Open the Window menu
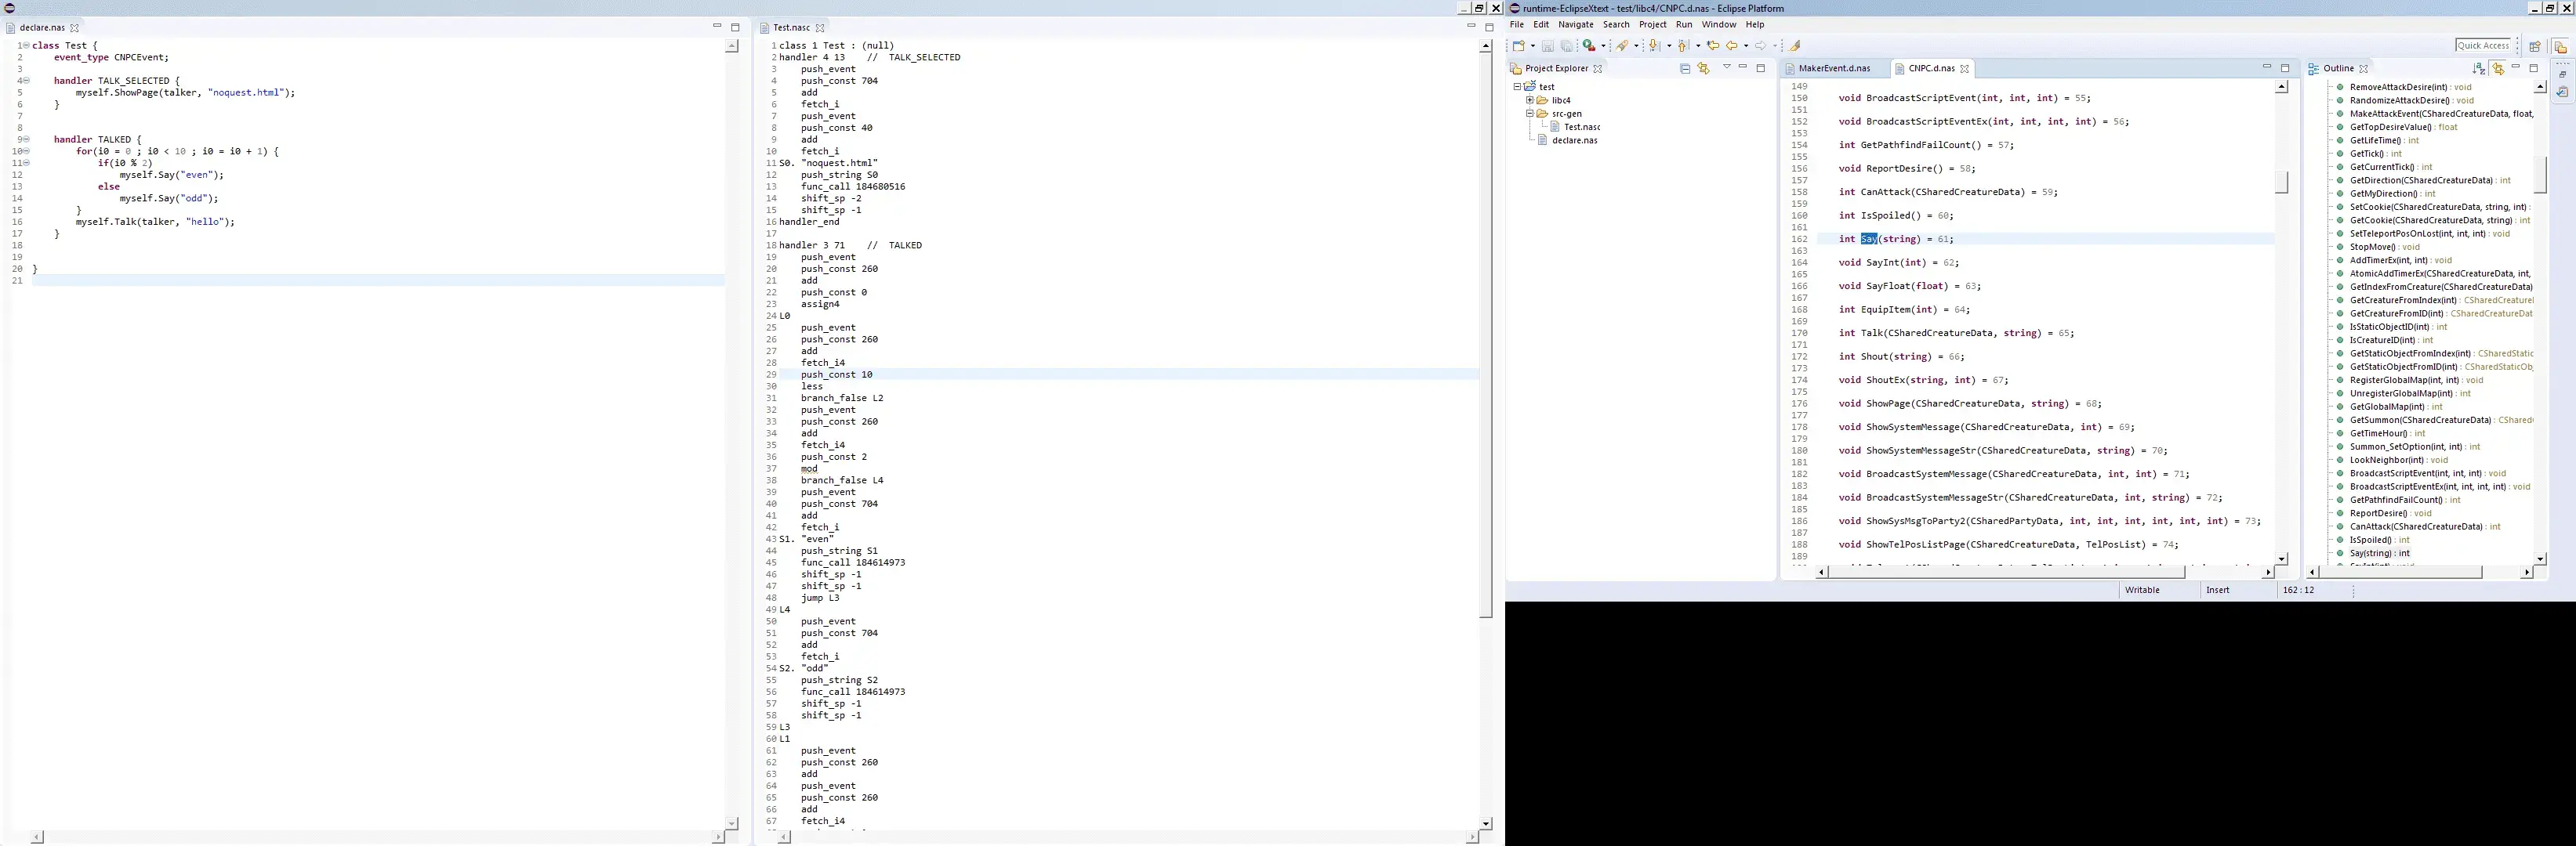This screenshot has height=846, width=2576. point(1719,25)
